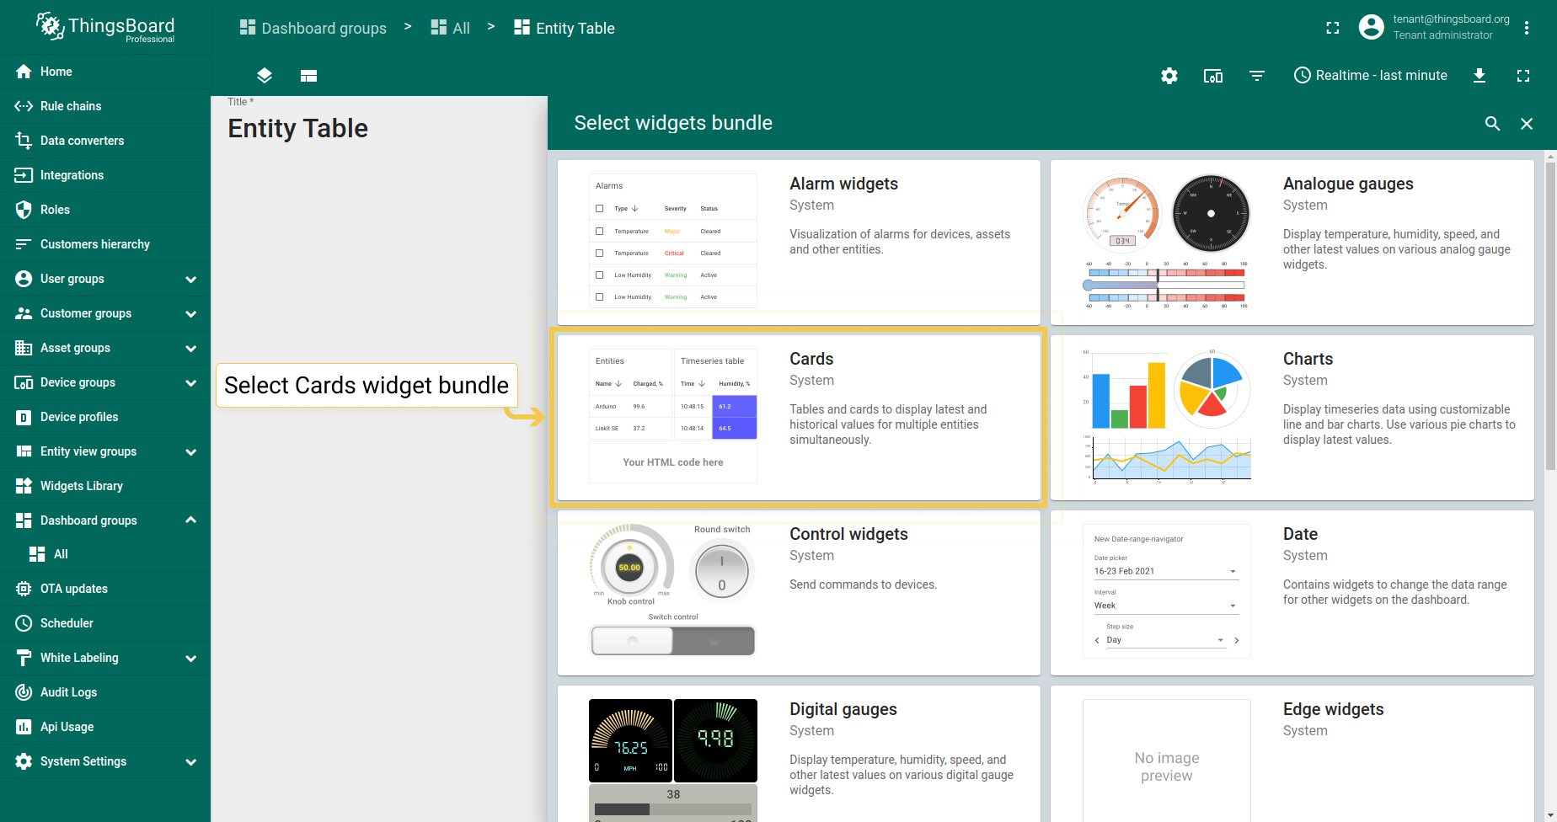Select the Control widgets bundle
The width and height of the screenshot is (1557, 822).
click(x=799, y=593)
